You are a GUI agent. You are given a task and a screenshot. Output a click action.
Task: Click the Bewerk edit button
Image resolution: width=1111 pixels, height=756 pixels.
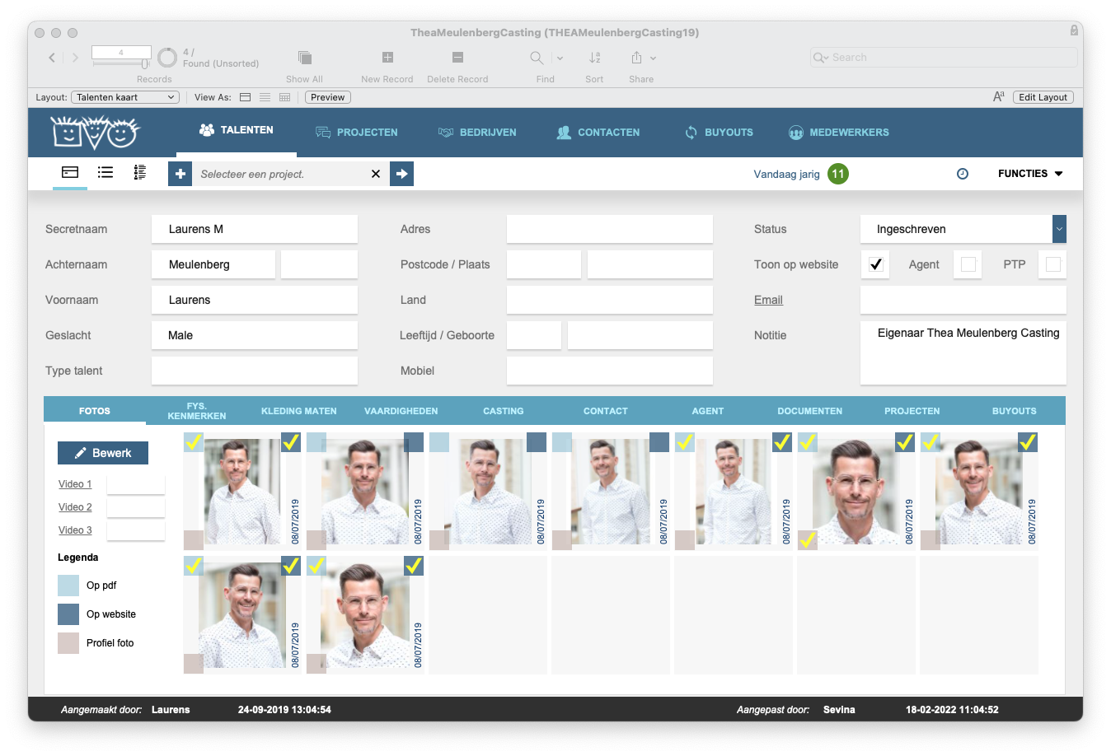point(103,453)
